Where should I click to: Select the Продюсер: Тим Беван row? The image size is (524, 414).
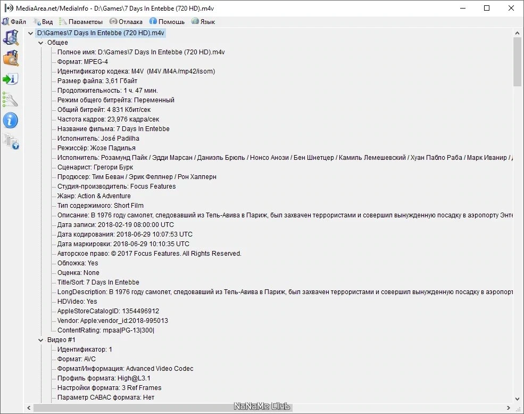137,177
